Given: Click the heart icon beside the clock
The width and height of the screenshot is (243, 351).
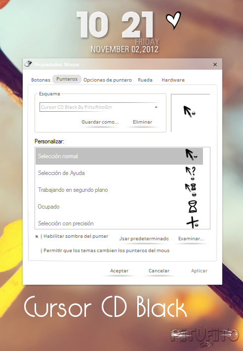Looking at the screenshot, I should click(173, 20).
